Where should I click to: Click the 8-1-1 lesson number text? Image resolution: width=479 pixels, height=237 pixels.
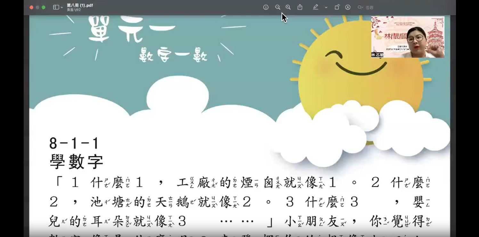coord(75,143)
